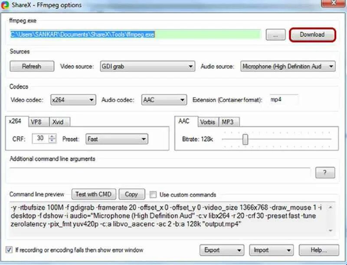Enable Use custom commands checkbox
This screenshot has height=265, width=347.
tap(153, 194)
